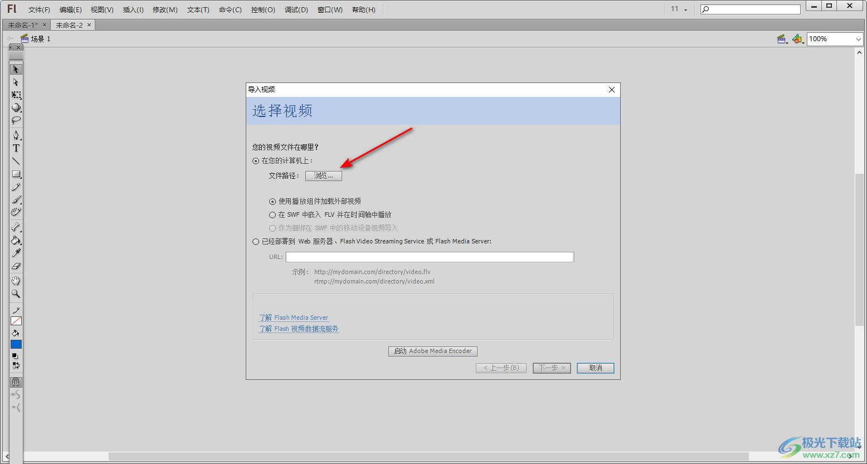Open the Edit Scene clapperboard menu
The height and width of the screenshot is (464, 867).
pyautogui.click(x=782, y=39)
